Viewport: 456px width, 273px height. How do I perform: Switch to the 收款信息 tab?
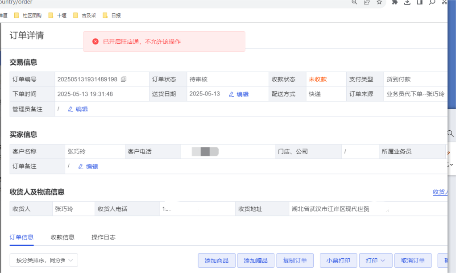(62, 237)
